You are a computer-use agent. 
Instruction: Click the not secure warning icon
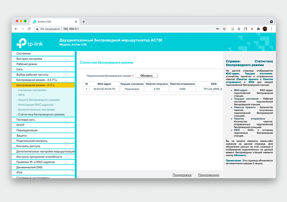click(x=37, y=29)
